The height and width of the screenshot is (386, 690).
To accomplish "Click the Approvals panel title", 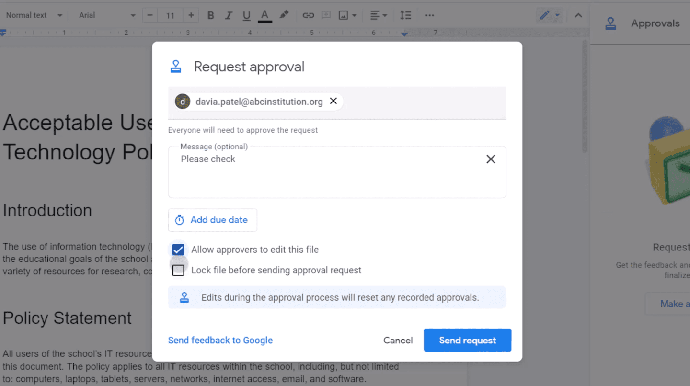I will tap(655, 23).
